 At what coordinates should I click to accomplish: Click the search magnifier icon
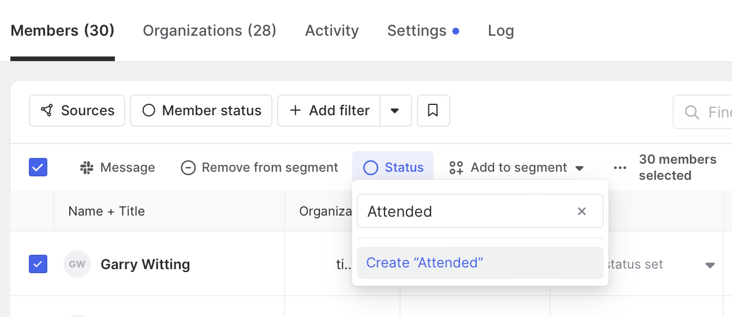click(692, 112)
